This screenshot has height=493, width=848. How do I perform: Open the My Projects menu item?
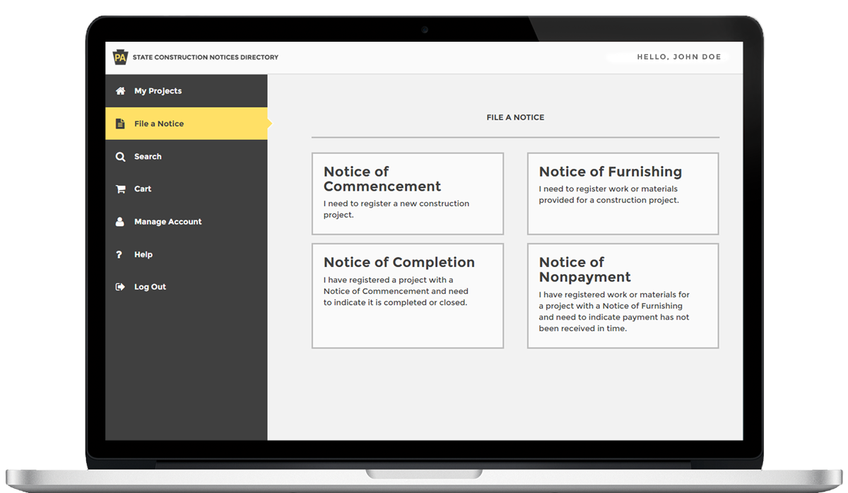coord(158,91)
